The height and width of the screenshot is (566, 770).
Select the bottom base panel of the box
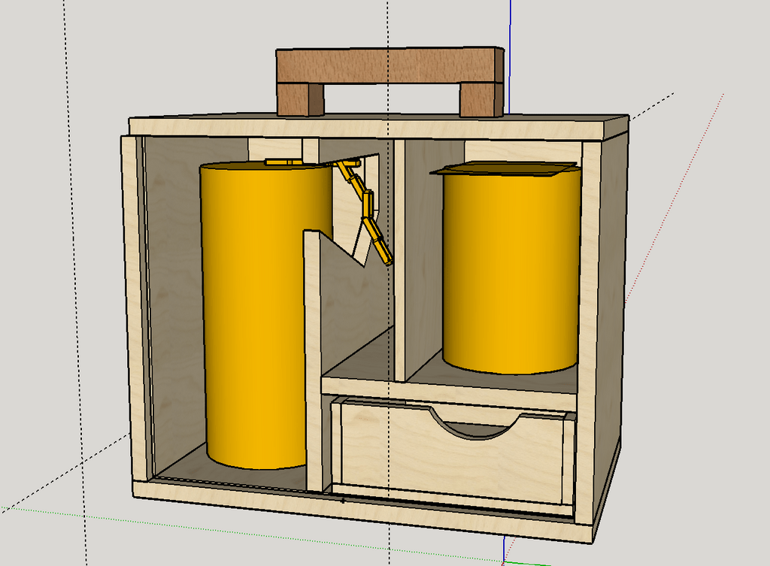(x=361, y=513)
